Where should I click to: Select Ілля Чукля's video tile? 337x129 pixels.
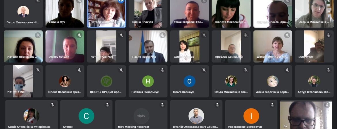tap(314, 46)
